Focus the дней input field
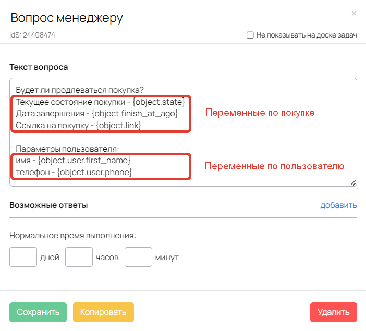Viewport: 366px width, 331px height. 23,257
